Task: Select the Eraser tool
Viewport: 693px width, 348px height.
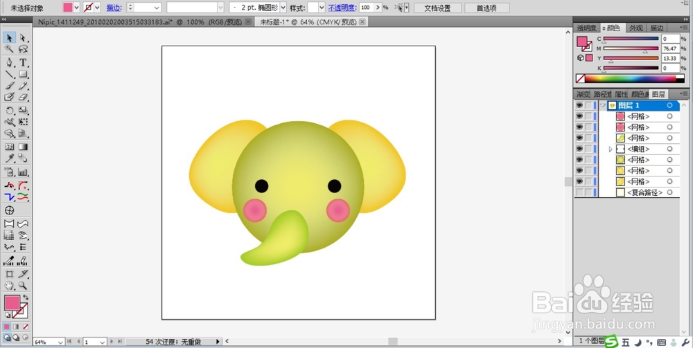Action: [23, 97]
